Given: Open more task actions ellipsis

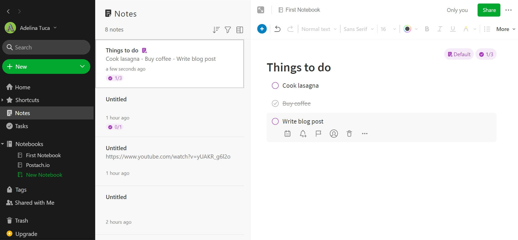Looking at the screenshot, I should point(365,134).
